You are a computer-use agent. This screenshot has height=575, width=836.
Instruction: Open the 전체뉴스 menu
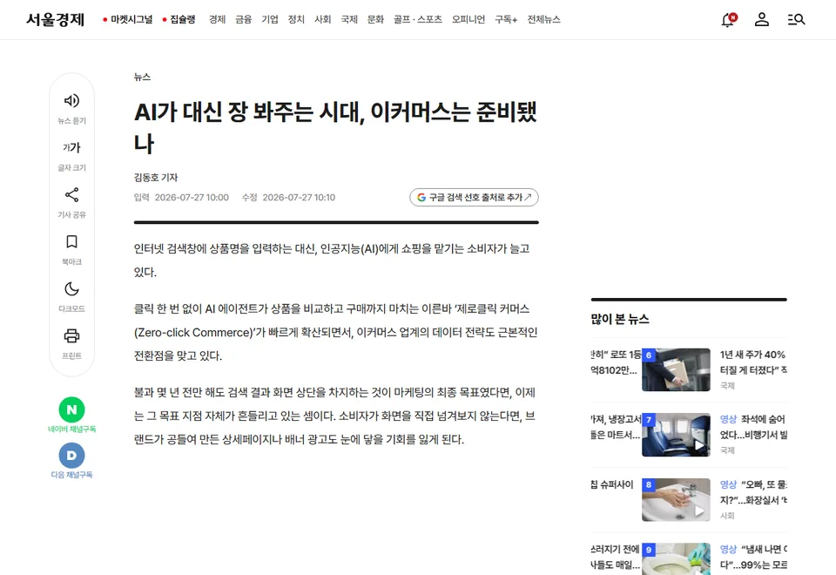click(x=543, y=20)
